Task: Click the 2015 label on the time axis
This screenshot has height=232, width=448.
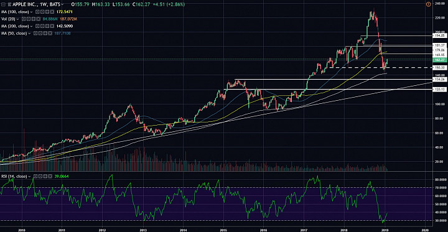Action: click(223, 230)
